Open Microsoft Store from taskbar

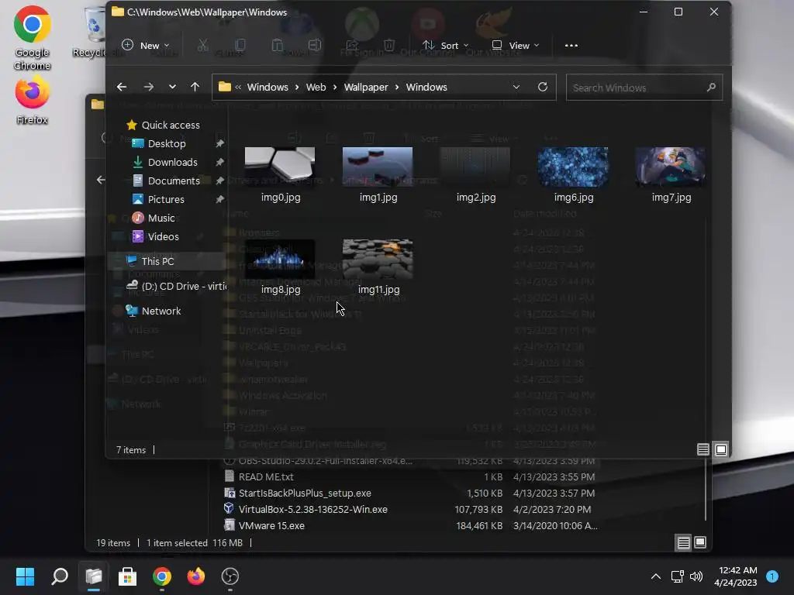tap(128, 576)
